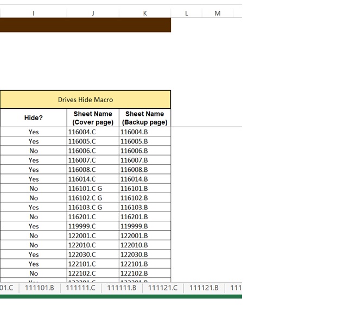Click the No cell beside 116006.C
337x323 pixels.
[x=33, y=151]
